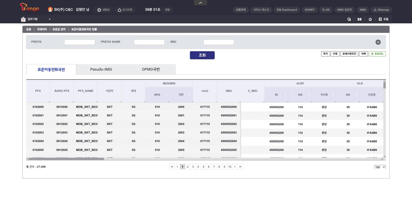Go to page 5 of the results
Viewport: 412px width, 224px height.
[204, 167]
